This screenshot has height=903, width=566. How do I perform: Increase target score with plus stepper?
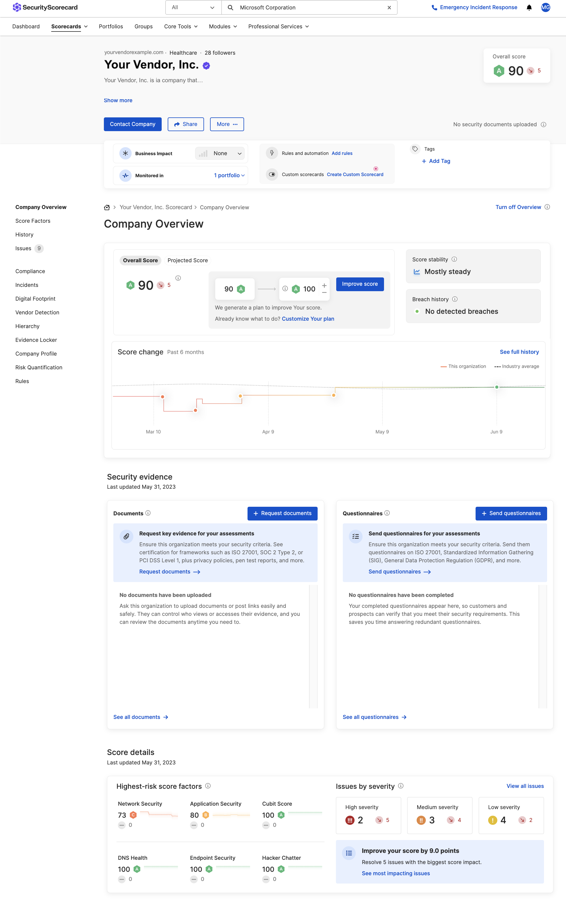click(324, 285)
